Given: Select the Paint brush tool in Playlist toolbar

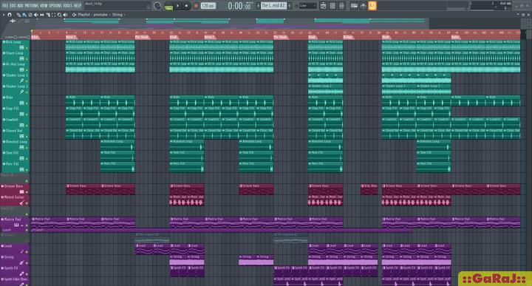Looking at the screenshot, I should point(24,15).
